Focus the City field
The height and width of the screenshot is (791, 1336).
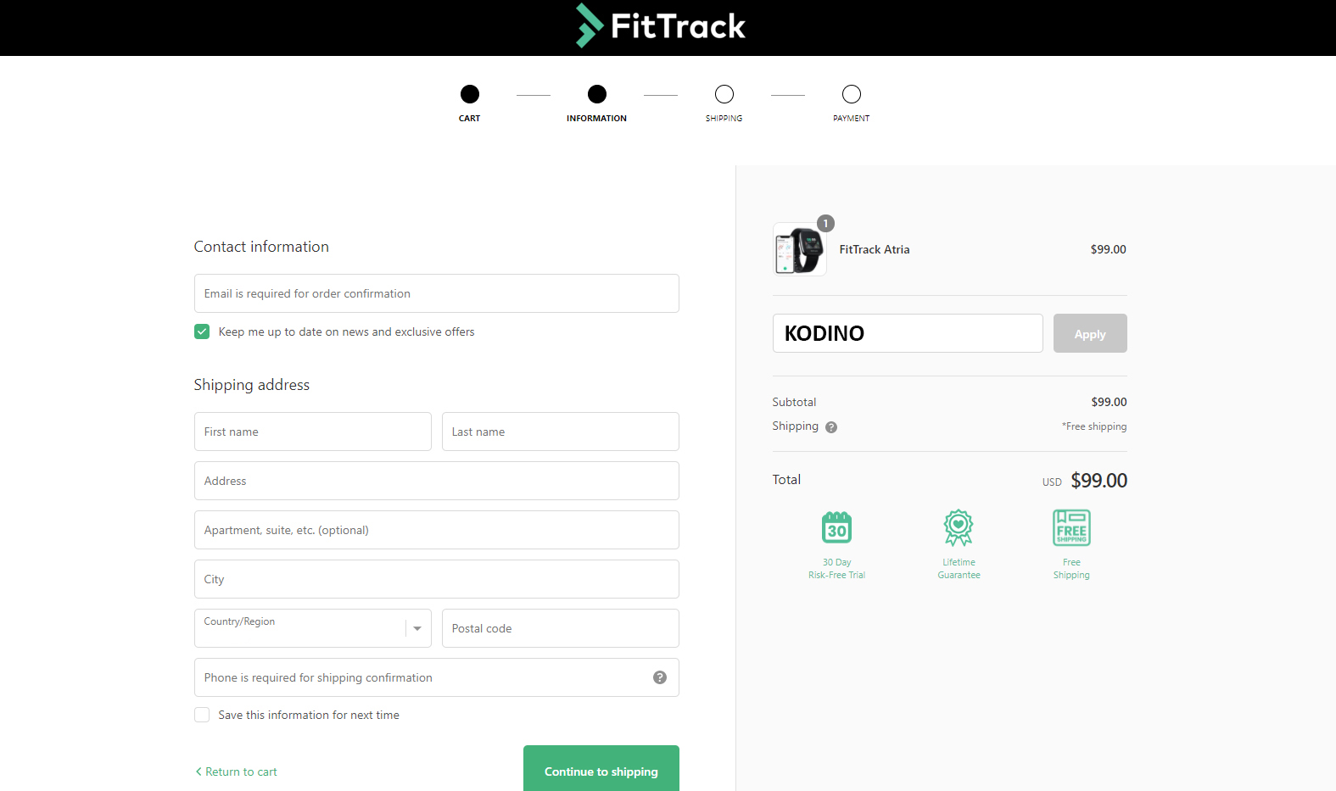(437, 579)
